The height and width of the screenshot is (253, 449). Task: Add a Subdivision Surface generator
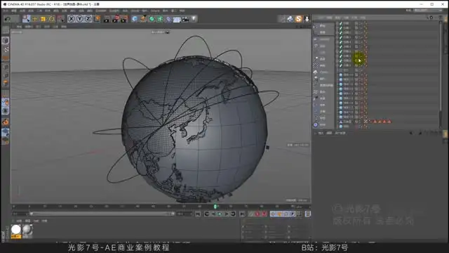click(x=152, y=19)
